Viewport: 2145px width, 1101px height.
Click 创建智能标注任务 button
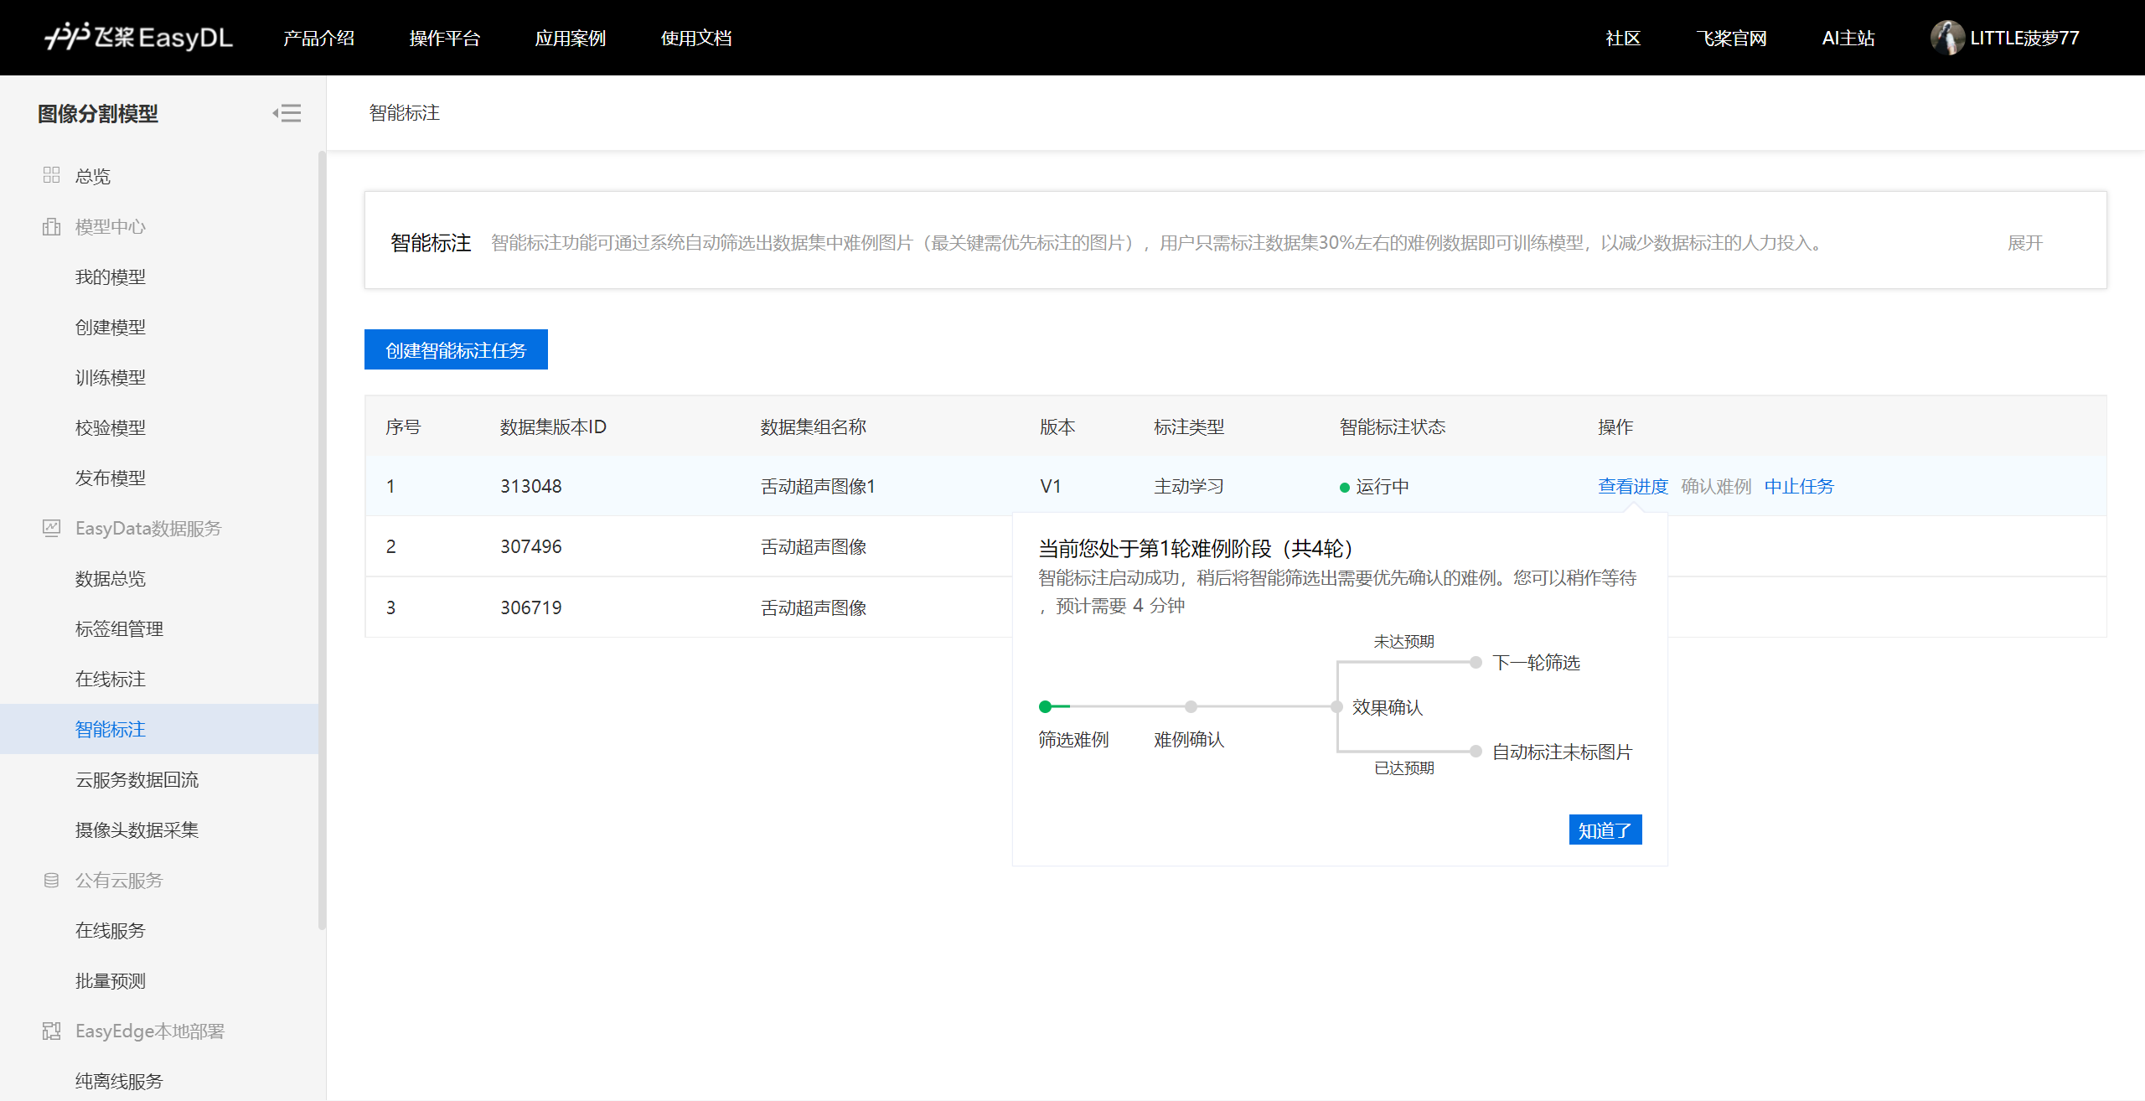coord(456,349)
